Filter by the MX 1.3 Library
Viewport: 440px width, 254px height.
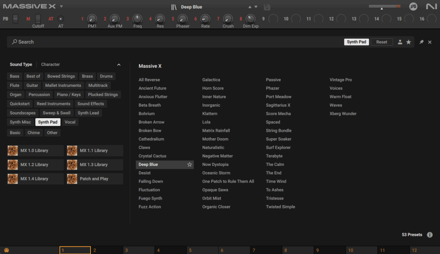pos(95,165)
